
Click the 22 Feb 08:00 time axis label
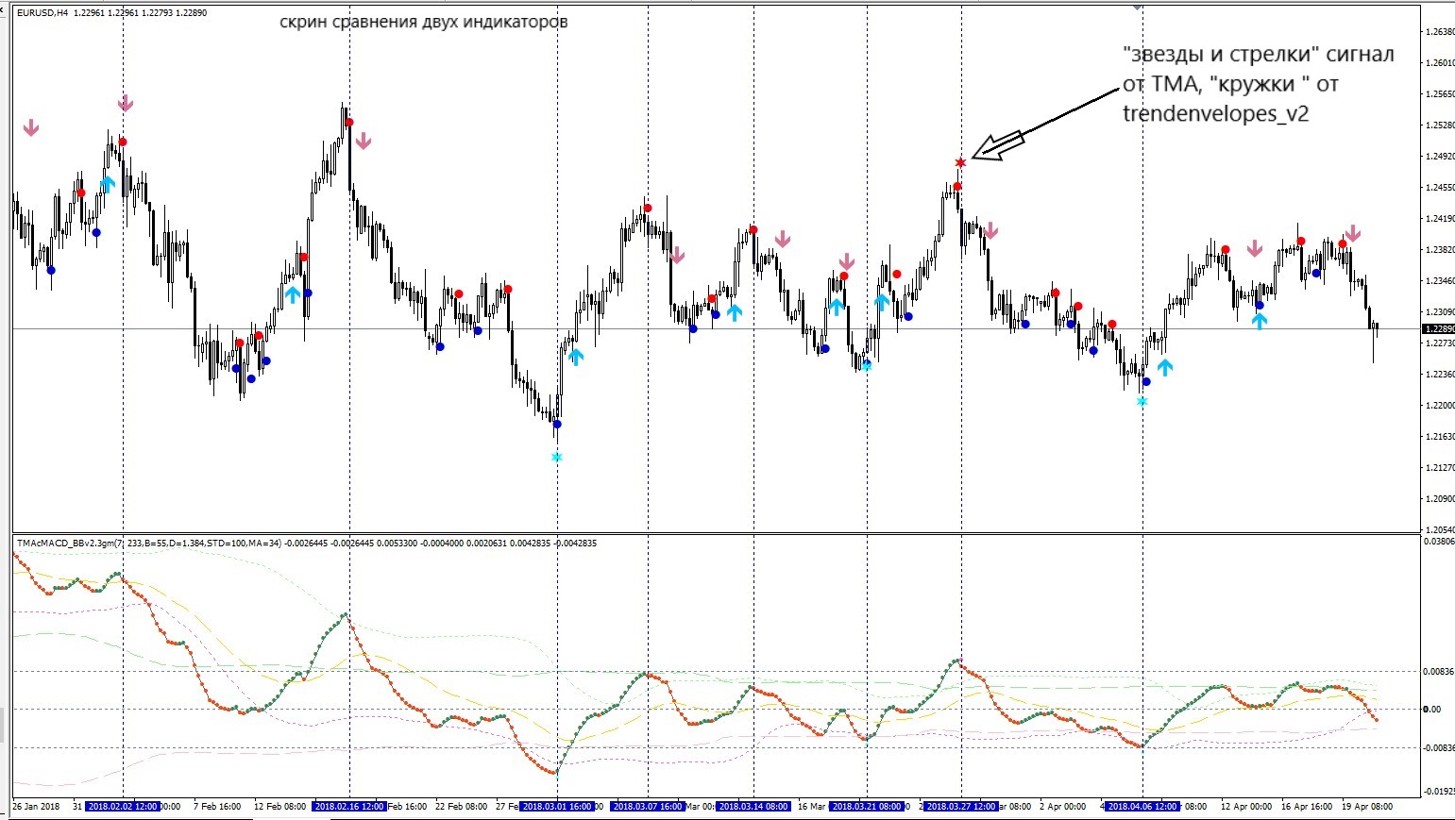point(462,807)
